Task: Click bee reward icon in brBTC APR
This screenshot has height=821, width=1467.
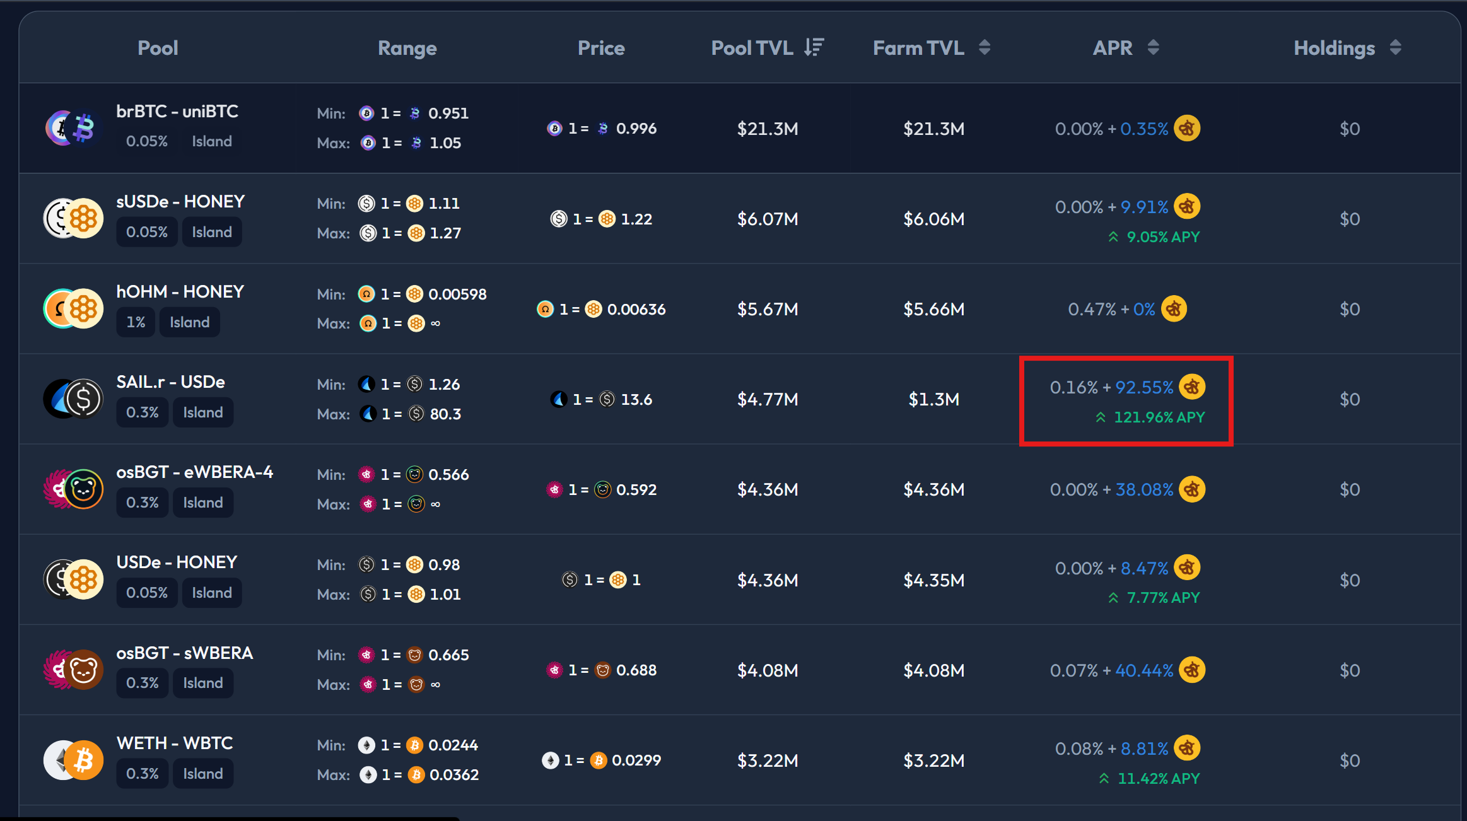Action: [x=1187, y=129]
